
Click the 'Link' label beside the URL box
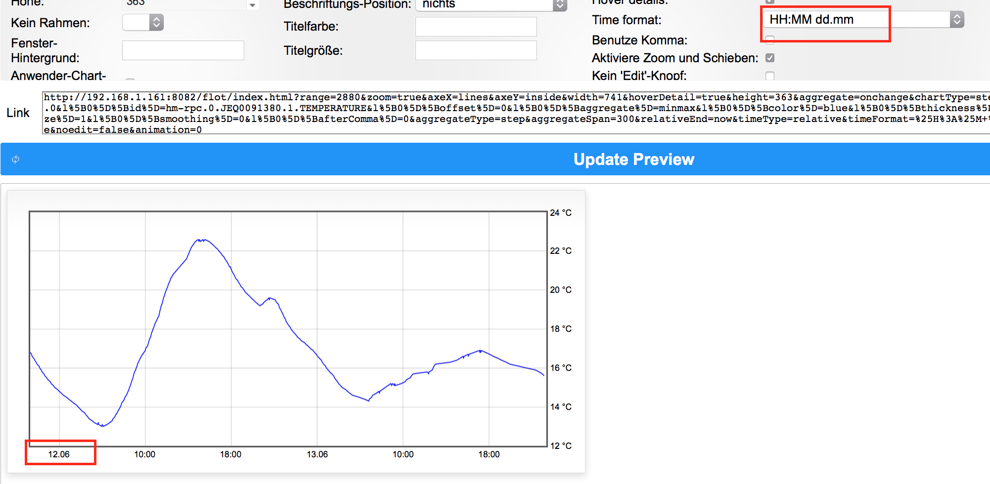coord(18,113)
